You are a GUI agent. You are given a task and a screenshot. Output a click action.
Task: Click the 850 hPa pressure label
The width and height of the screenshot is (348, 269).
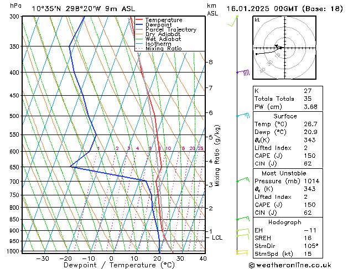click(x=15, y=219)
